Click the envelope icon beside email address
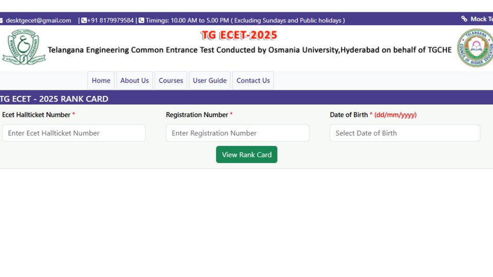The image size is (493, 277). (x=1, y=21)
